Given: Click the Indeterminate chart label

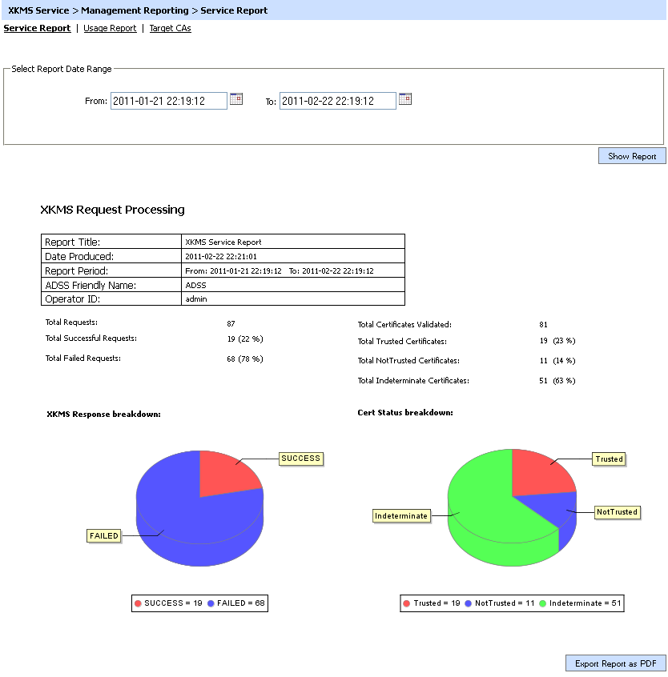Looking at the screenshot, I should pos(401,516).
